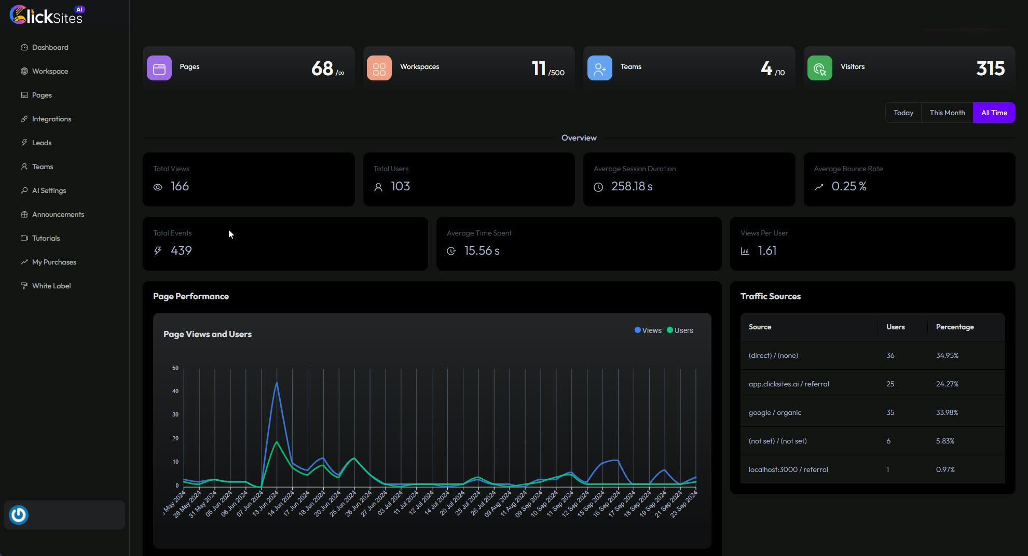Open Tutorials from sidebar
The height and width of the screenshot is (556, 1028).
[x=46, y=238]
